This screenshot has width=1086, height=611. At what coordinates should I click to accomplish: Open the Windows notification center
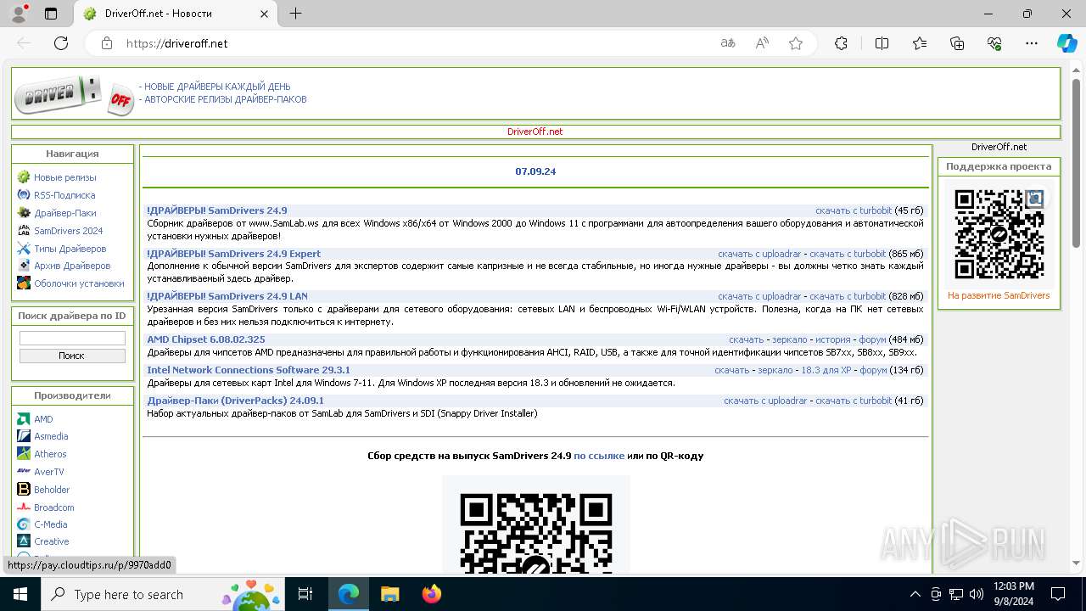click(1058, 594)
